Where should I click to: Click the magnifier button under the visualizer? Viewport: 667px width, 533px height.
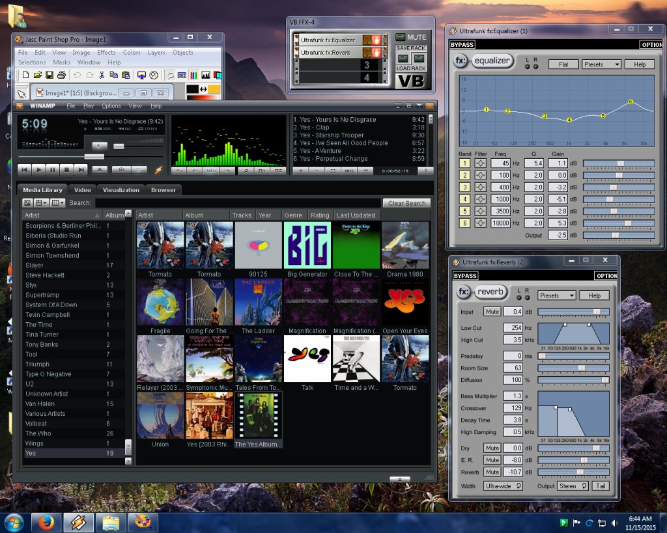click(x=246, y=171)
